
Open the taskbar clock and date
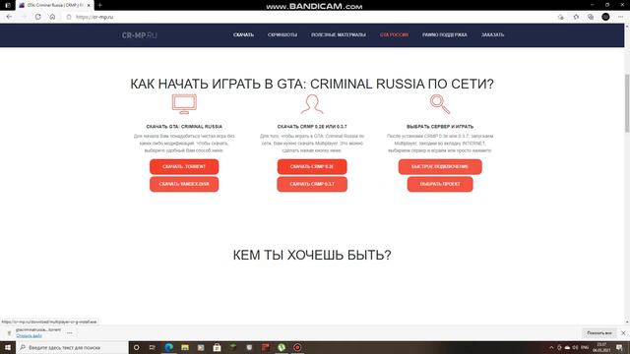(x=601, y=347)
